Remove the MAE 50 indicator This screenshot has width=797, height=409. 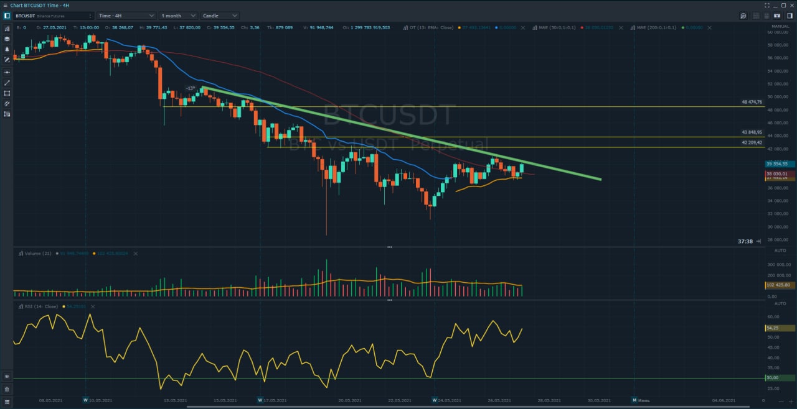point(622,27)
